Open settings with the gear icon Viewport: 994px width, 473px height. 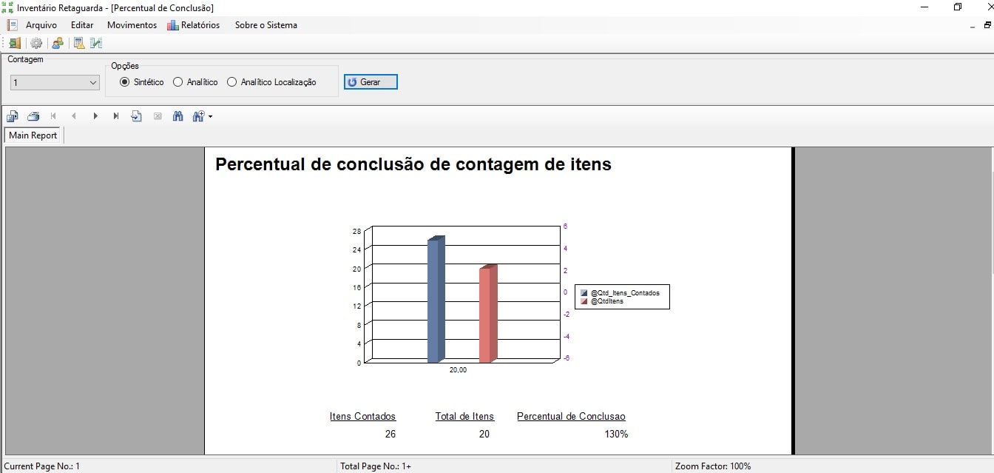pos(35,43)
